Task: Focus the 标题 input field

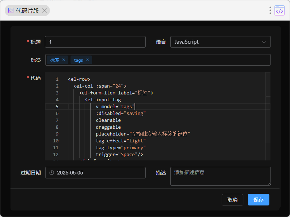Action: 95,42
